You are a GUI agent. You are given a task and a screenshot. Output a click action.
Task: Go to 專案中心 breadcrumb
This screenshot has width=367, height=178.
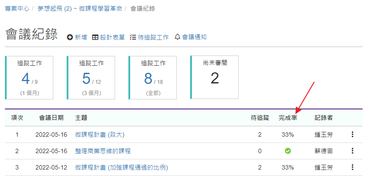[17, 9]
